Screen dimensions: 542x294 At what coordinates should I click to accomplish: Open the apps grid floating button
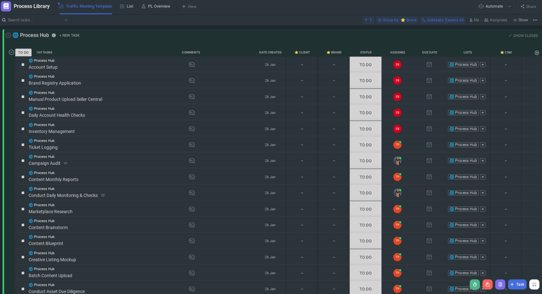point(534,284)
